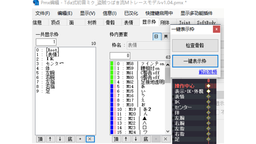Click the 检查骨骼 button
This screenshot has height=144, width=256.
coord(195,45)
